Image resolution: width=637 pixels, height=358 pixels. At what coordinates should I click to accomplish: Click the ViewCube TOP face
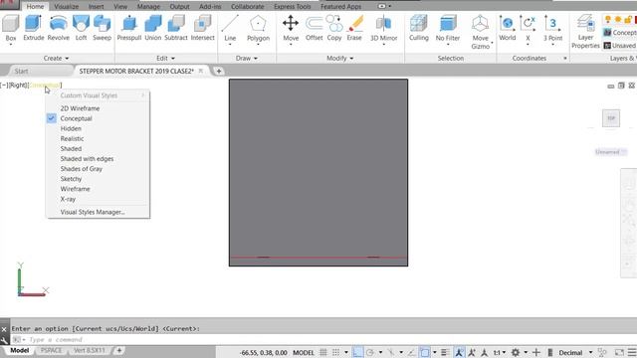[x=611, y=118]
